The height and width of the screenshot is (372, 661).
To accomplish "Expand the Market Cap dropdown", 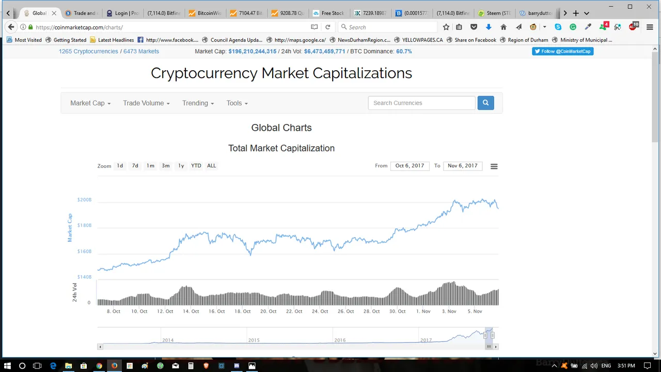I will point(90,103).
